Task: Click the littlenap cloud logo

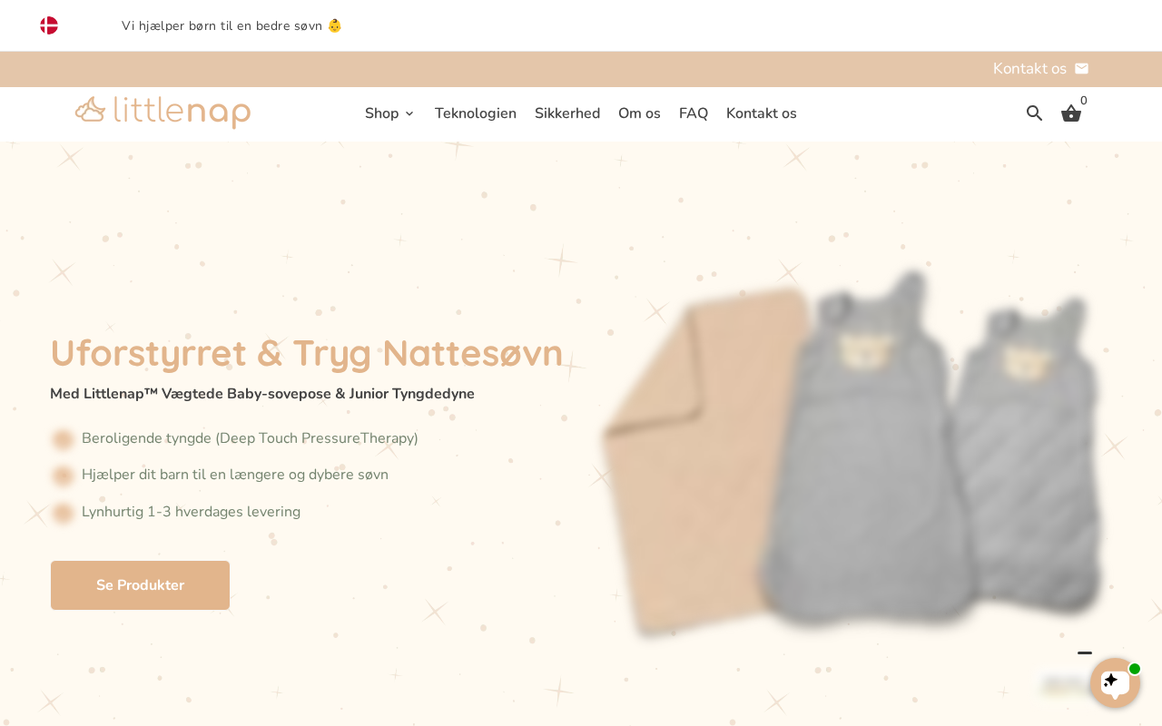Action: 162,113
